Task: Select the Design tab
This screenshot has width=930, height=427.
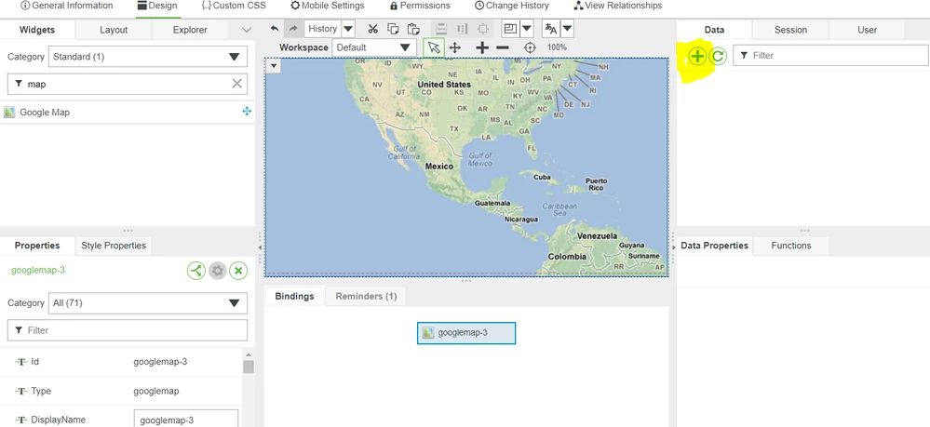Action: [x=157, y=6]
